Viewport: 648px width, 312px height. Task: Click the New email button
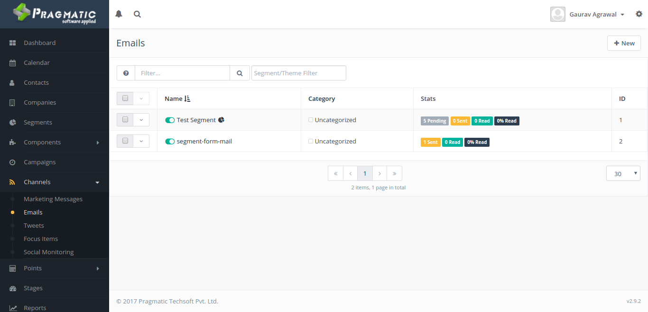point(624,43)
